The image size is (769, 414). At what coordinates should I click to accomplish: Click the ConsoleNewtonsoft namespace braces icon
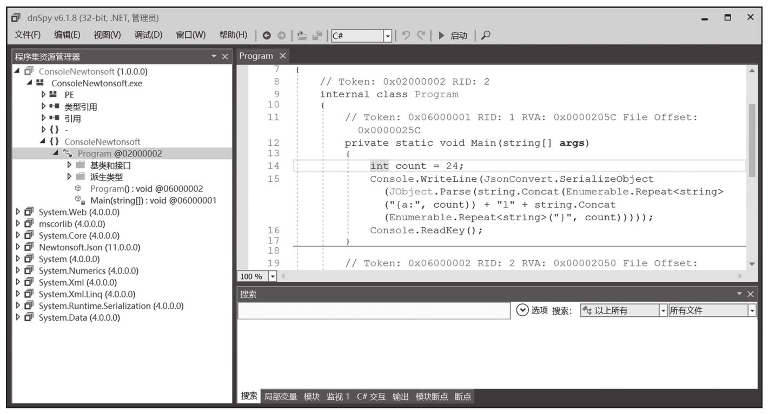pos(54,141)
